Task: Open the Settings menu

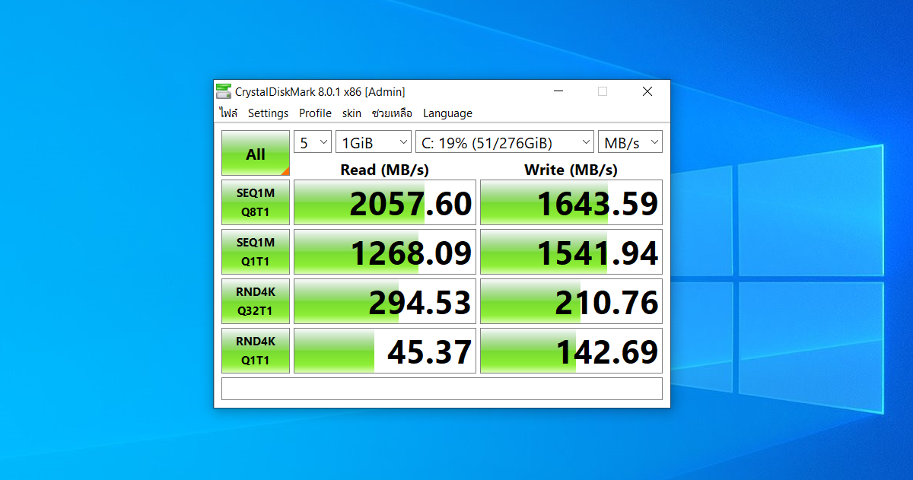Action: (x=268, y=113)
